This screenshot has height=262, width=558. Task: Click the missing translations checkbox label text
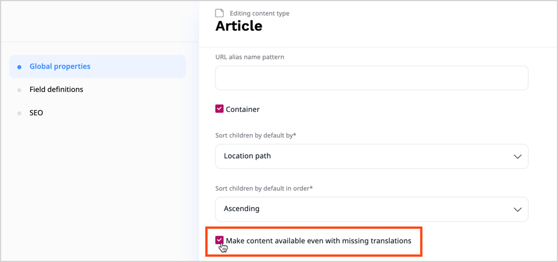318,241
